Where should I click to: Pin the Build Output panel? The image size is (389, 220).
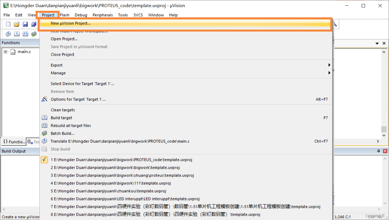tap(379, 151)
